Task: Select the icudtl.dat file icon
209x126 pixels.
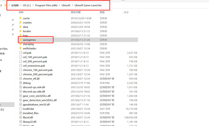Action: point(20,109)
